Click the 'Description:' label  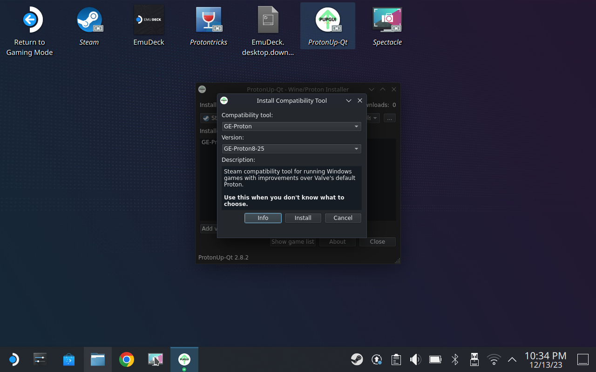click(x=238, y=160)
